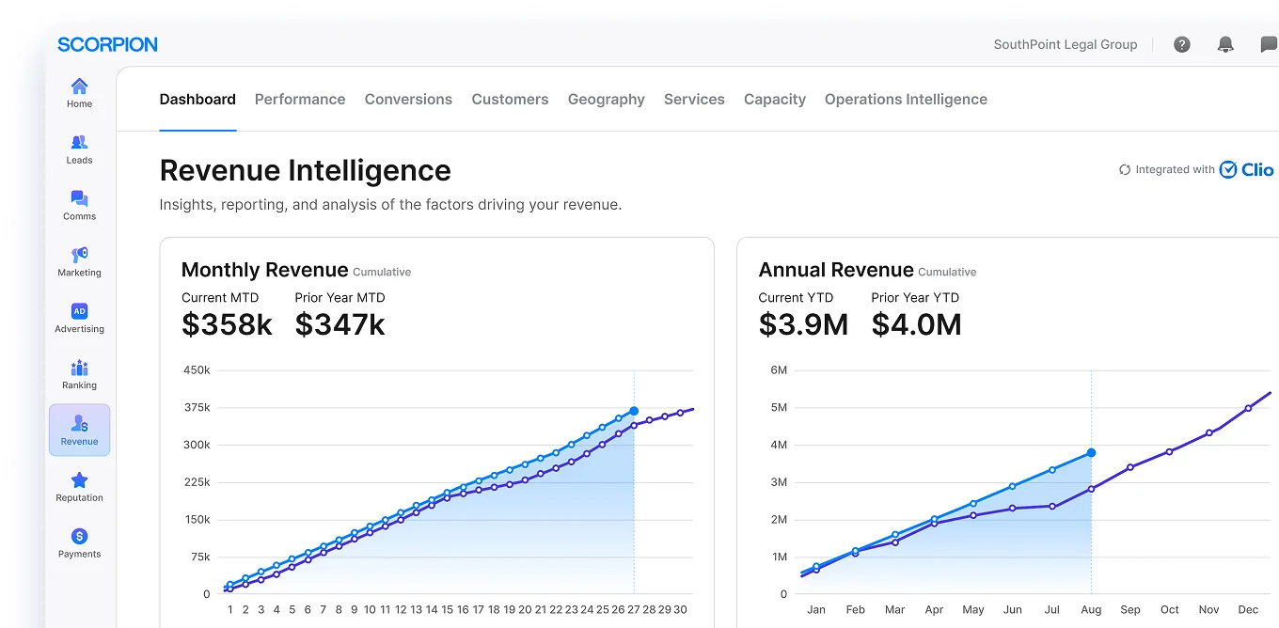
Task: Click the Scorpion logo
Action: 107,44
